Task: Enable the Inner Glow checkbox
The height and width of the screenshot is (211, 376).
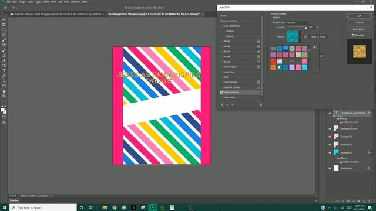Action: click(x=221, y=72)
